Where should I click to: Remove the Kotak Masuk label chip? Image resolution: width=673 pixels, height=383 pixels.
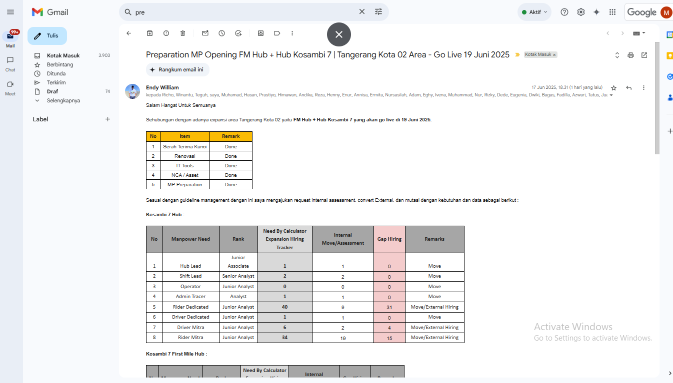coord(554,55)
